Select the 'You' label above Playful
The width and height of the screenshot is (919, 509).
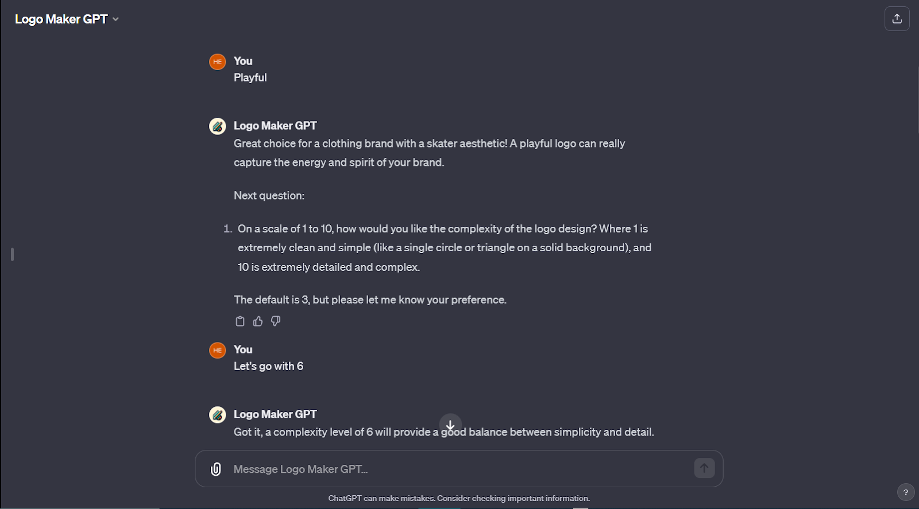pyautogui.click(x=243, y=61)
